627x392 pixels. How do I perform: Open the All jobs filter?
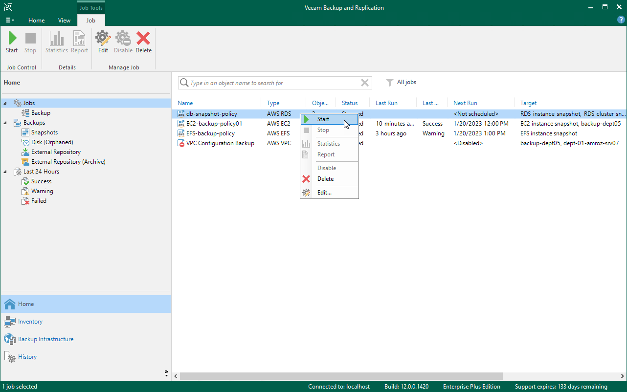401,82
